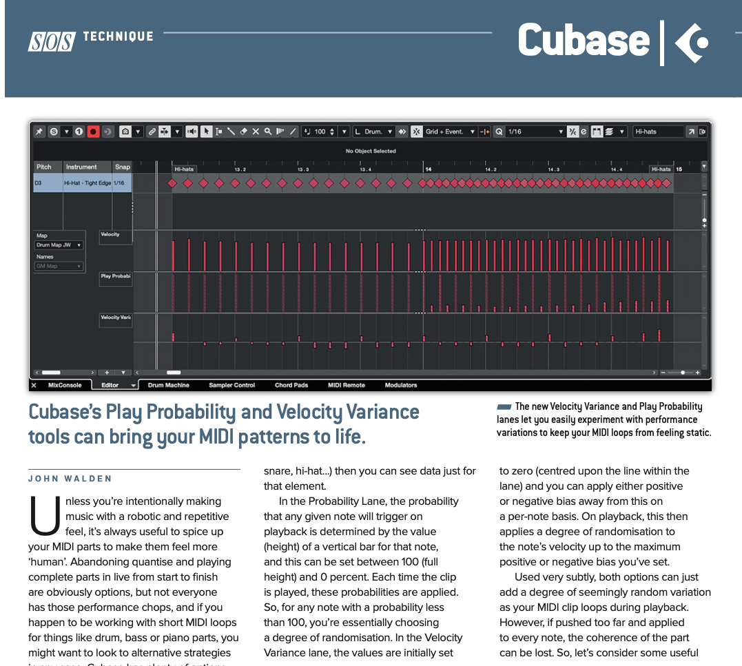Screen dimensions: 742x666
Task: Select the Line tool
Action: click(293, 132)
